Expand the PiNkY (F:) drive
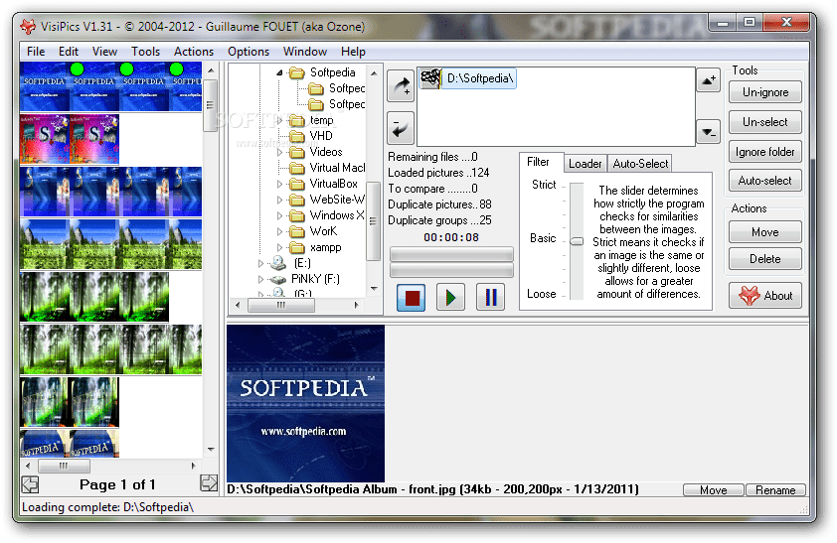The height and width of the screenshot is (543, 837). tap(261, 280)
